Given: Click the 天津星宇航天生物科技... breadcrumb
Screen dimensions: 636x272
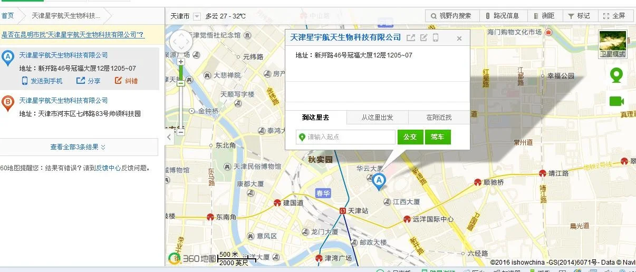Looking at the screenshot, I should tap(66, 16).
